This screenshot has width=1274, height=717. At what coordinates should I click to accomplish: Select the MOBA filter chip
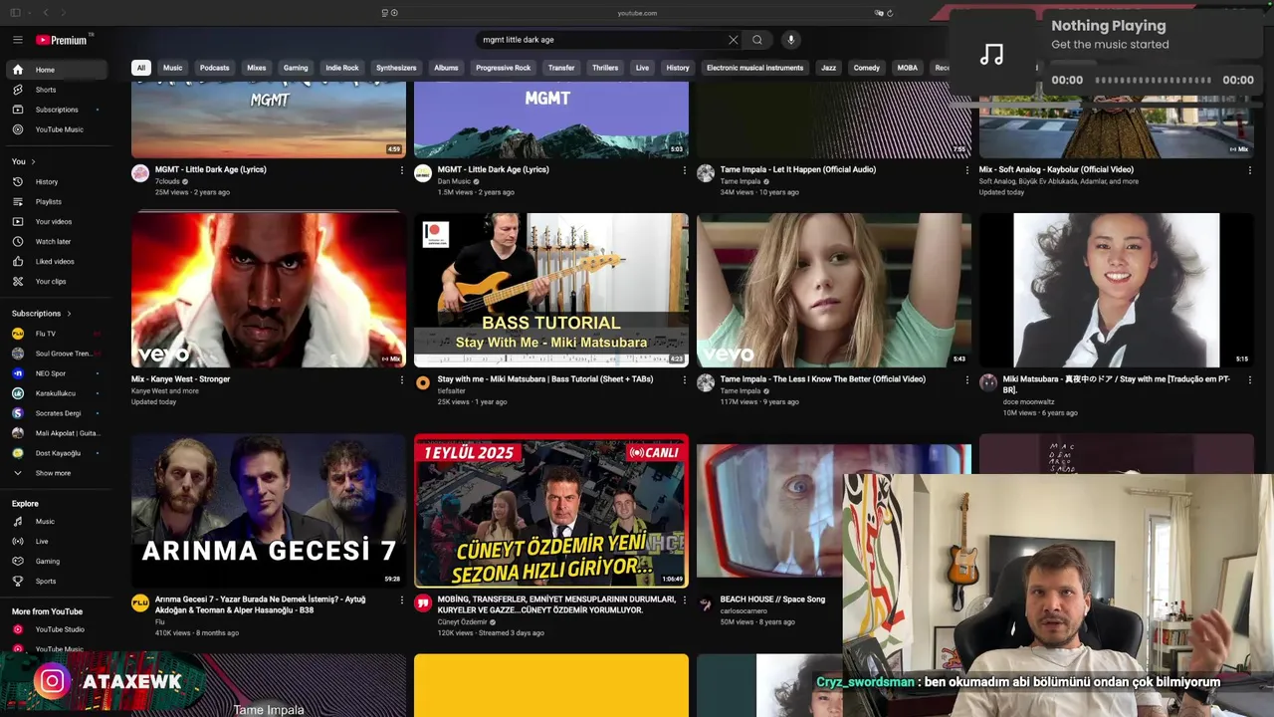(908, 68)
